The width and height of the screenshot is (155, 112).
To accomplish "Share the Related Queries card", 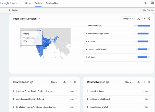I will (149, 82).
